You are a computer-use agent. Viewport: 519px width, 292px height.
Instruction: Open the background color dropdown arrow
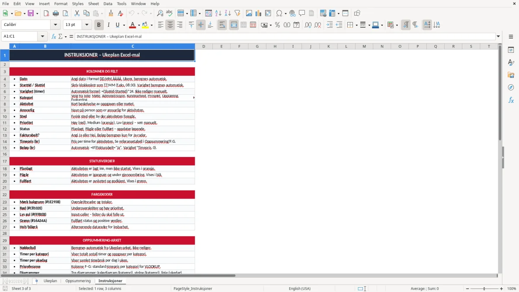pyautogui.click(x=151, y=25)
